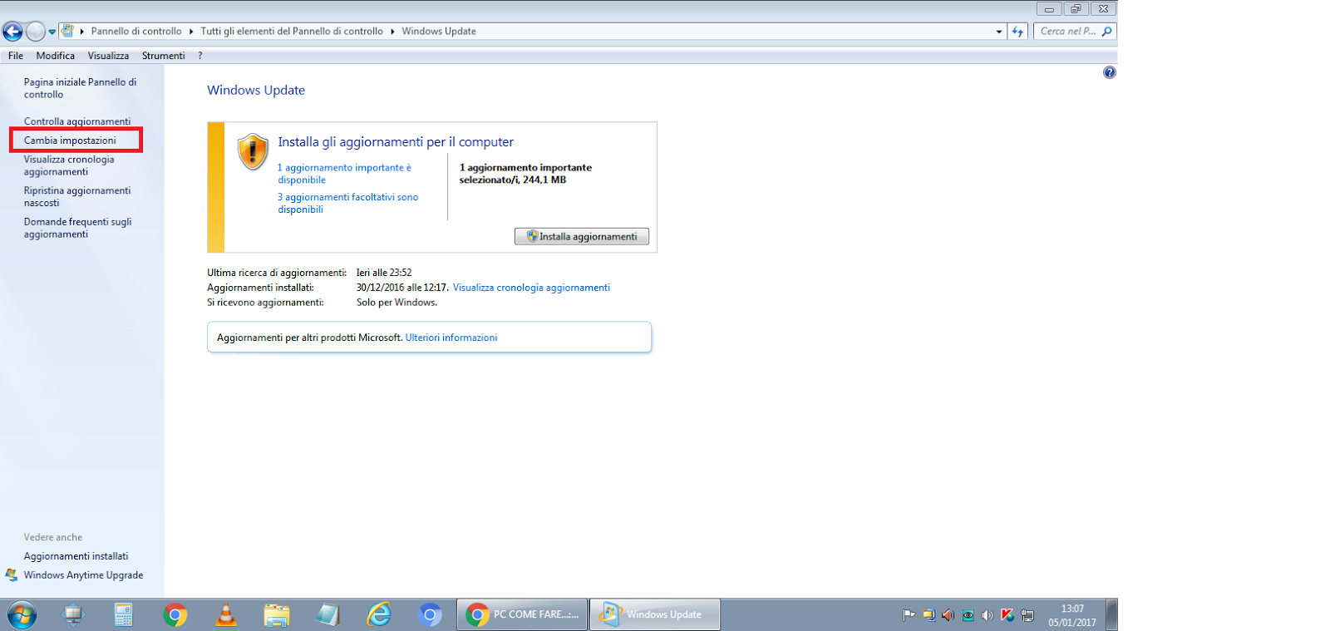The image size is (1330, 631).
Task: Open Cambia impostazioni link
Action: pyautogui.click(x=70, y=140)
